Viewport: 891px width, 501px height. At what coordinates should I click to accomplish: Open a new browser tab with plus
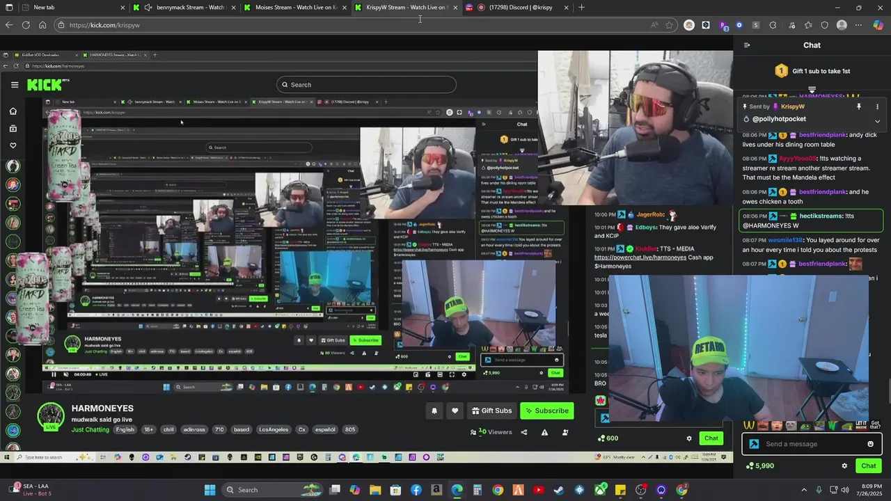pos(582,8)
